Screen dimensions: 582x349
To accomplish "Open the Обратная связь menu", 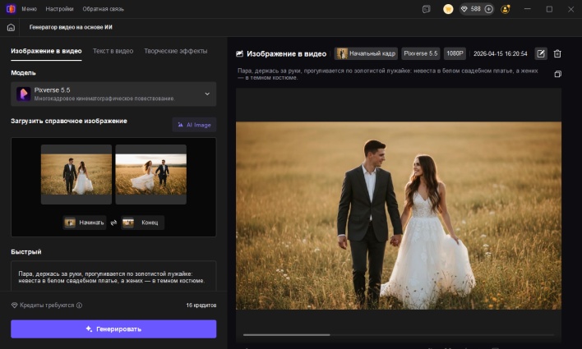I will [x=104, y=9].
